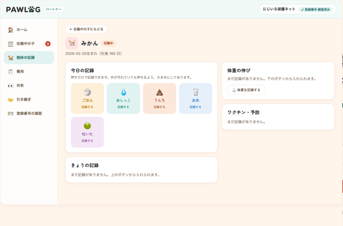Image resolution: width=343 pixels, height=226 pixels.
Task: Click the PAWLOG logo
Action: [23, 9]
